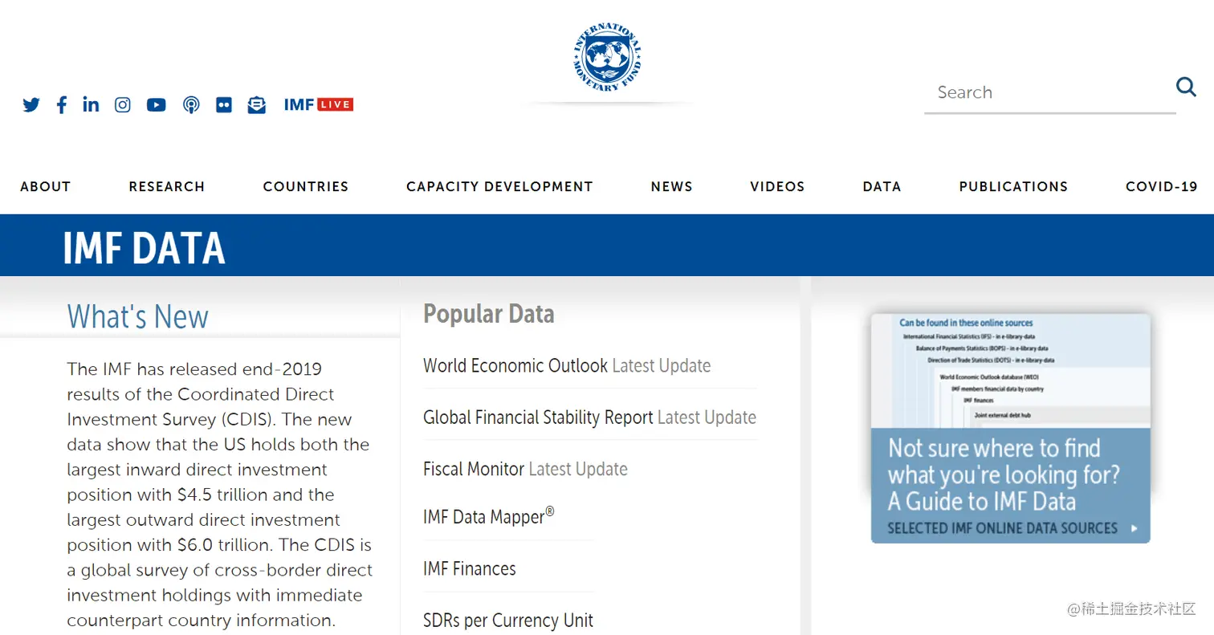Open the IMF Facebook page icon
The image size is (1214, 635).
tap(62, 104)
